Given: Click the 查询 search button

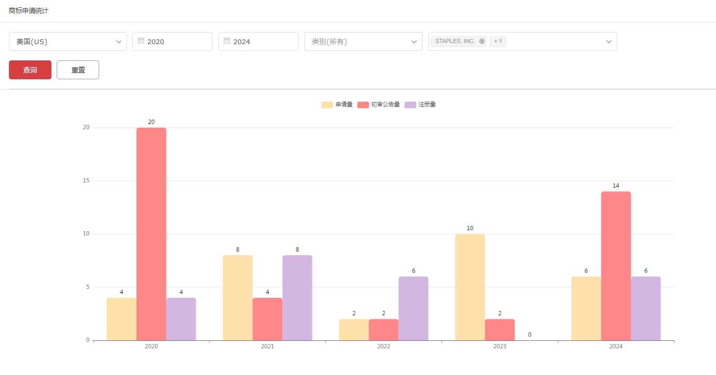Looking at the screenshot, I should point(30,70).
